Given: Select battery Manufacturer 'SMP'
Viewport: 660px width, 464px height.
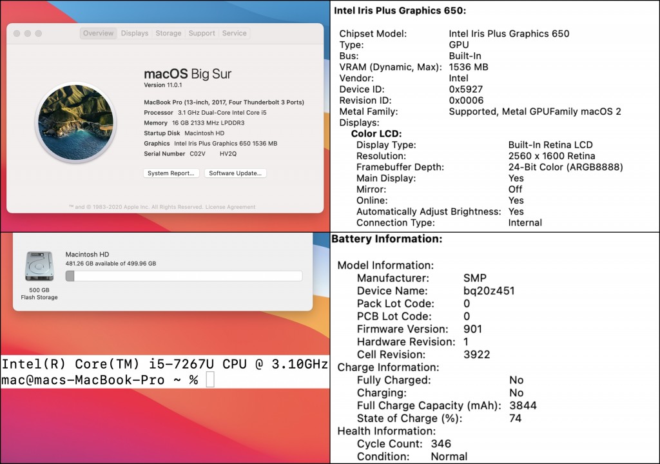Looking at the screenshot, I should (x=475, y=278).
